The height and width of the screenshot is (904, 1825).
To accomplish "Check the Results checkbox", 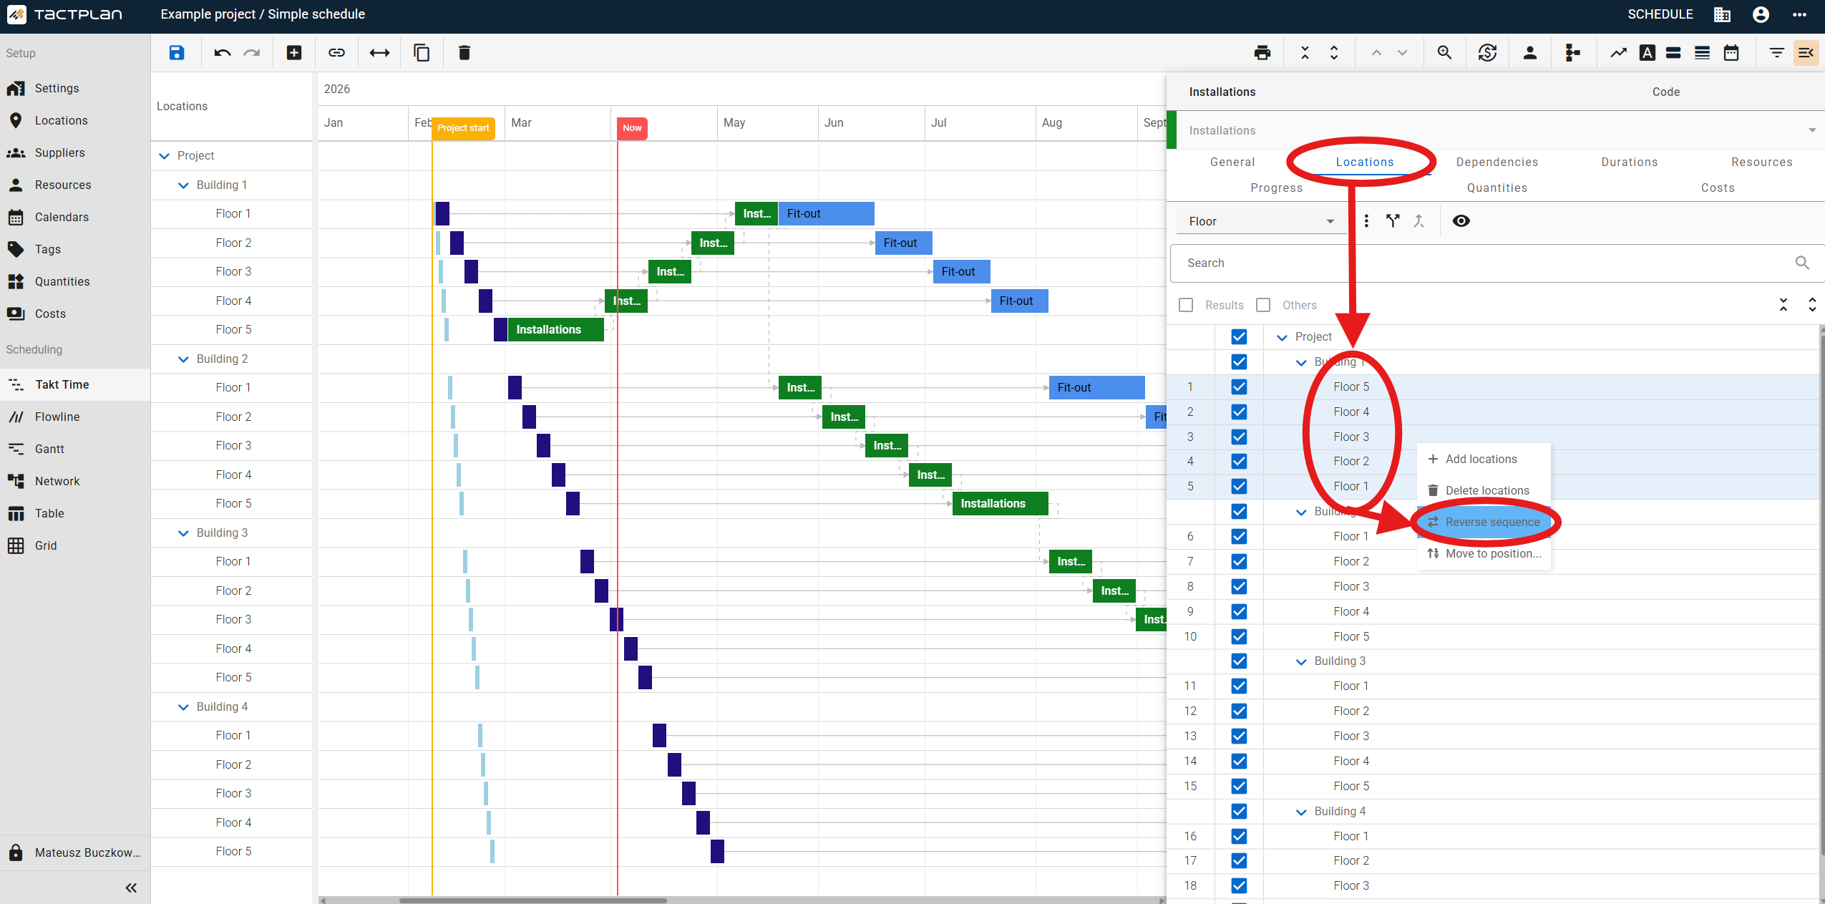I will pyautogui.click(x=1186, y=305).
